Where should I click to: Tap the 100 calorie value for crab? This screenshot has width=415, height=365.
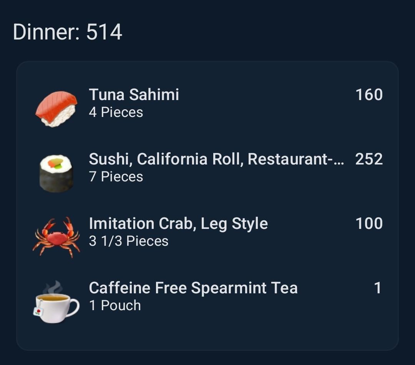(369, 224)
